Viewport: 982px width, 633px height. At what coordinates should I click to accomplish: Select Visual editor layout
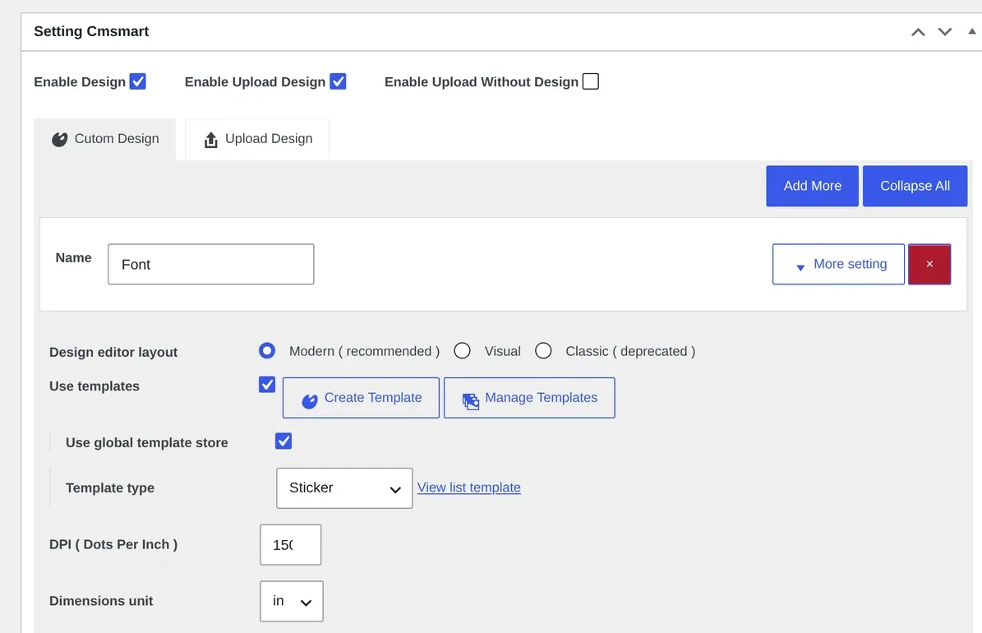pos(462,351)
